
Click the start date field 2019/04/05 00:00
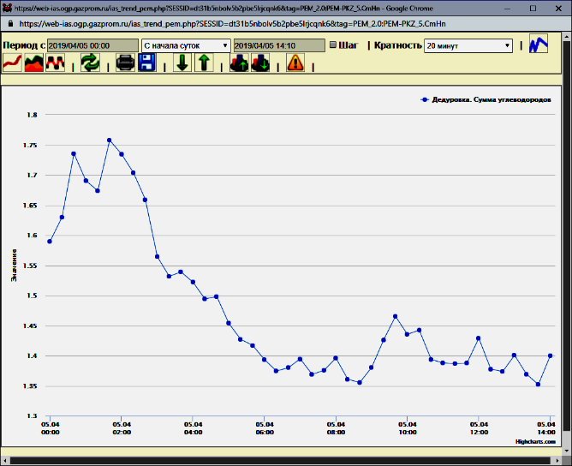tap(93, 45)
